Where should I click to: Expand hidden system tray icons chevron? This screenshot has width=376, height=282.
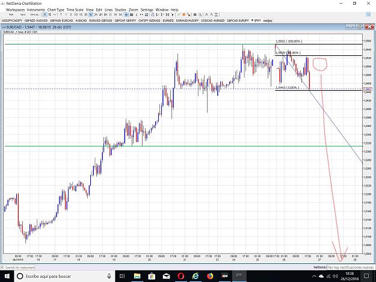[314, 276]
